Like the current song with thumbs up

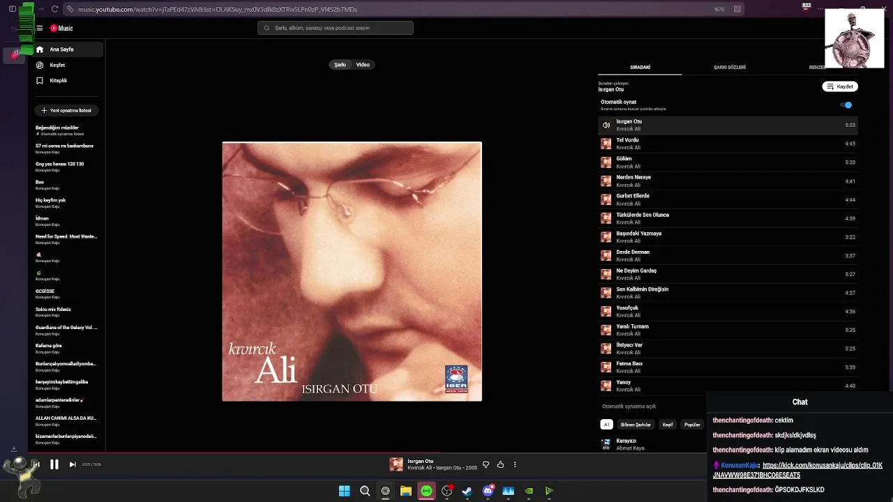point(500,464)
